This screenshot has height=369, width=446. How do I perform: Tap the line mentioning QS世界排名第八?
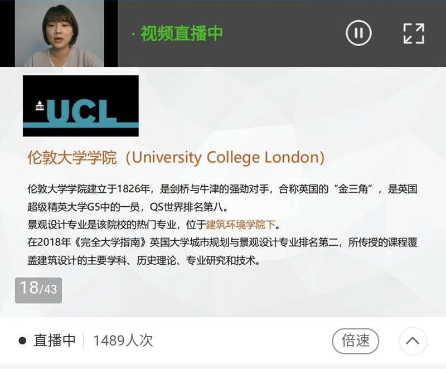(x=128, y=207)
